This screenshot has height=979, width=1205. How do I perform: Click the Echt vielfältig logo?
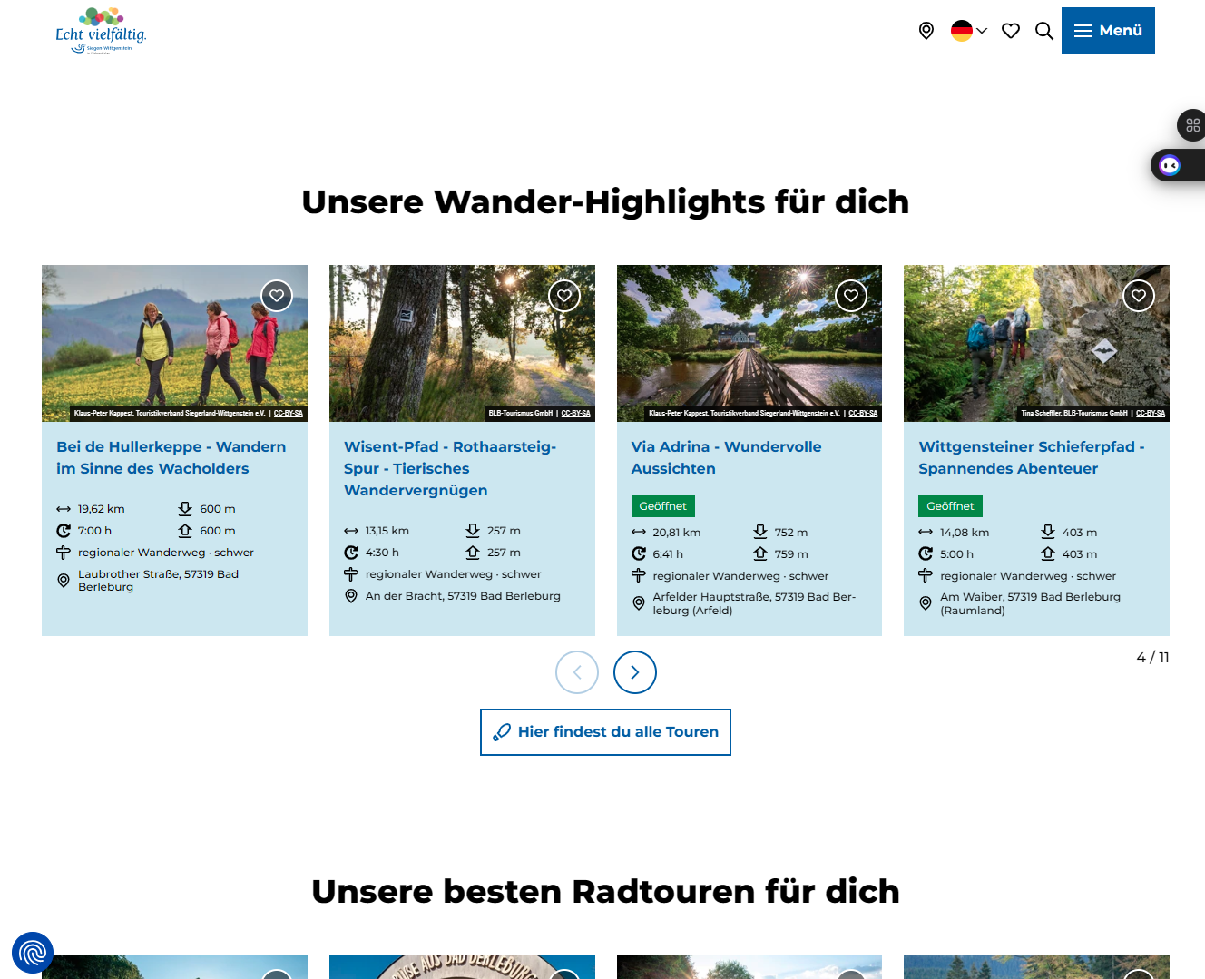tap(101, 32)
